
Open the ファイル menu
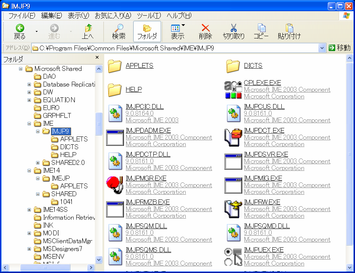tap(22, 15)
